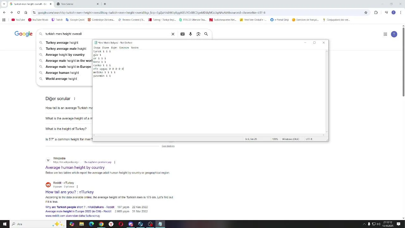This screenshot has width=405, height=228.
Task: Open more options for Wikipedia result
Action: point(115,162)
